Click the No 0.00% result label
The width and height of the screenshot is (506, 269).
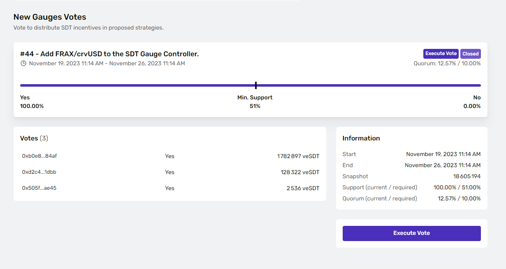click(472, 102)
